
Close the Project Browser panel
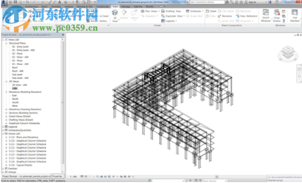pyautogui.click(x=63, y=35)
